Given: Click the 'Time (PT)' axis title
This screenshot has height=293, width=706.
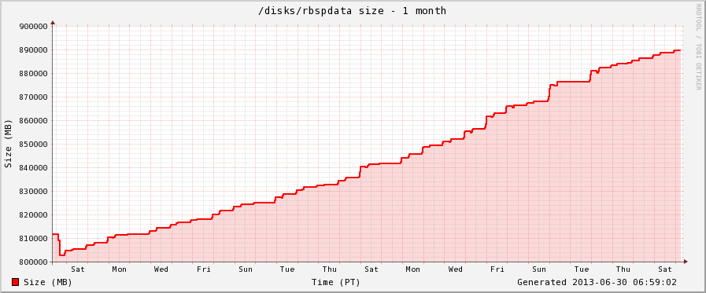Looking at the screenshot, I should tap(336, 282).
